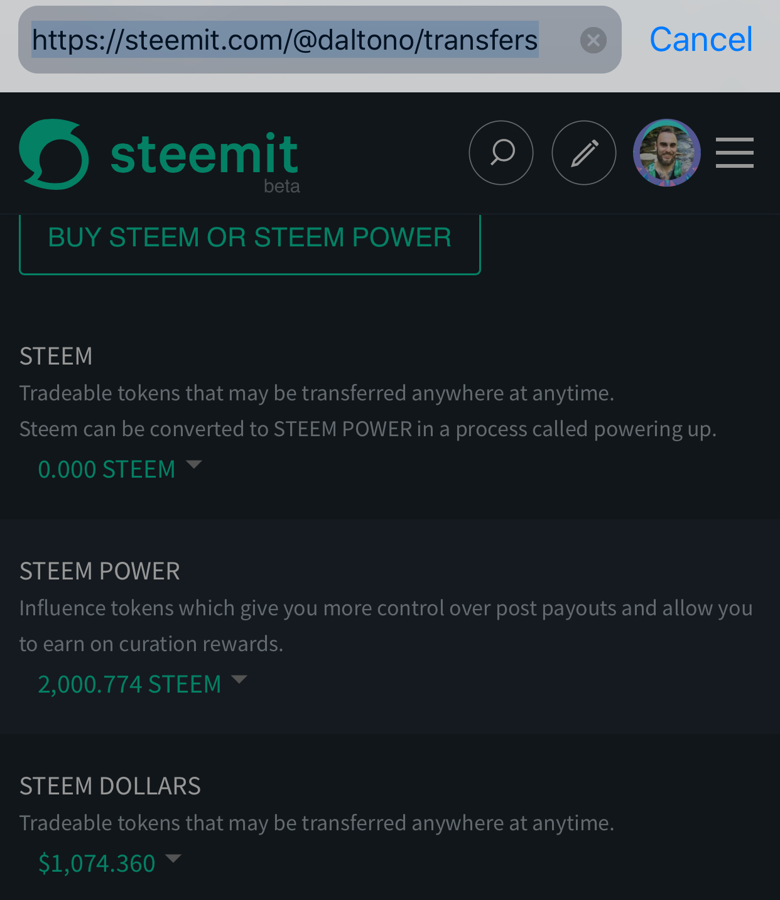The image size is (780, 900).
Task: Open the hamburger menu icon
Action: (x=734, y=153)
